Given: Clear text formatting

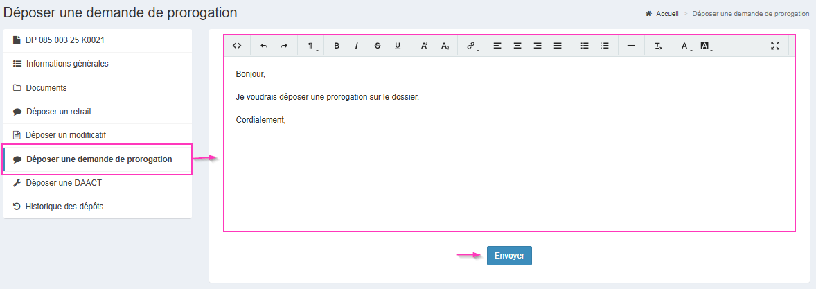Looking at the screenshot, I should tap(658, 46).
